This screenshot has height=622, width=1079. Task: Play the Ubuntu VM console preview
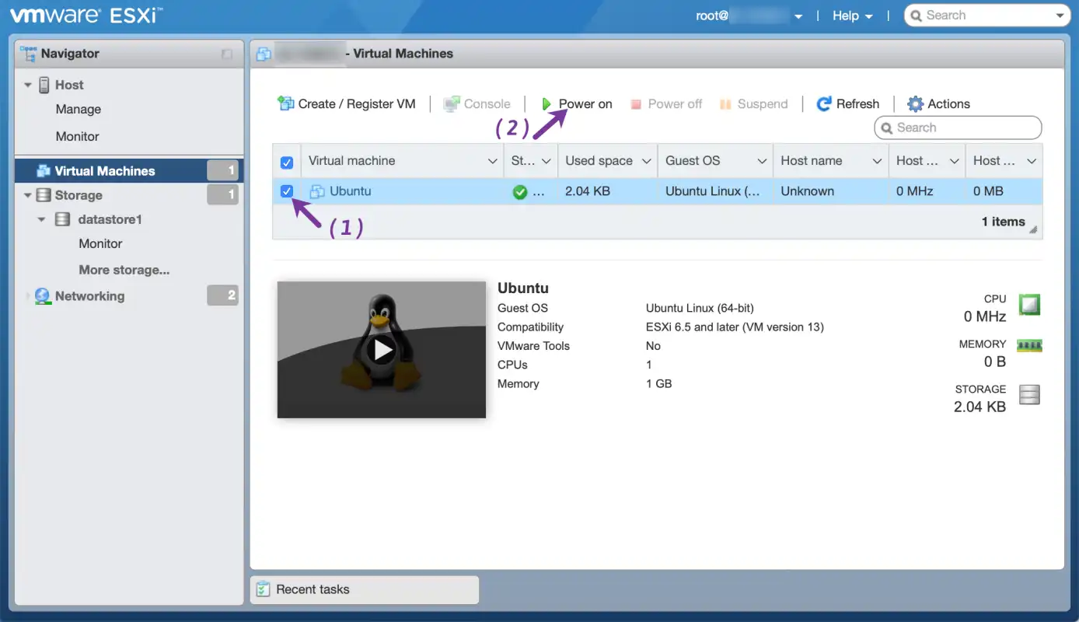tap(382, 350)
